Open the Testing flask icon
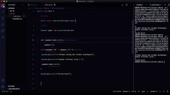Viewport: 170px width, 95px height. pyautogui.click(x=3, y=37)
